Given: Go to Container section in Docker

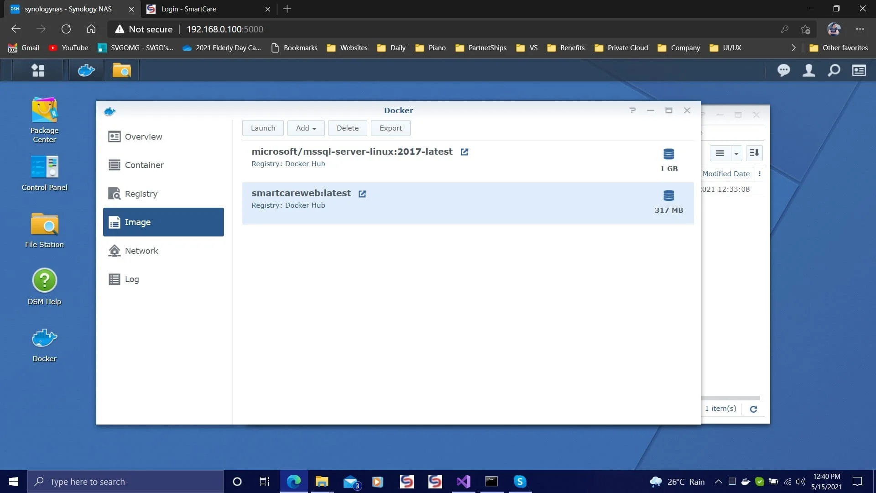Looking at the screenshot, I should (163, 165).
